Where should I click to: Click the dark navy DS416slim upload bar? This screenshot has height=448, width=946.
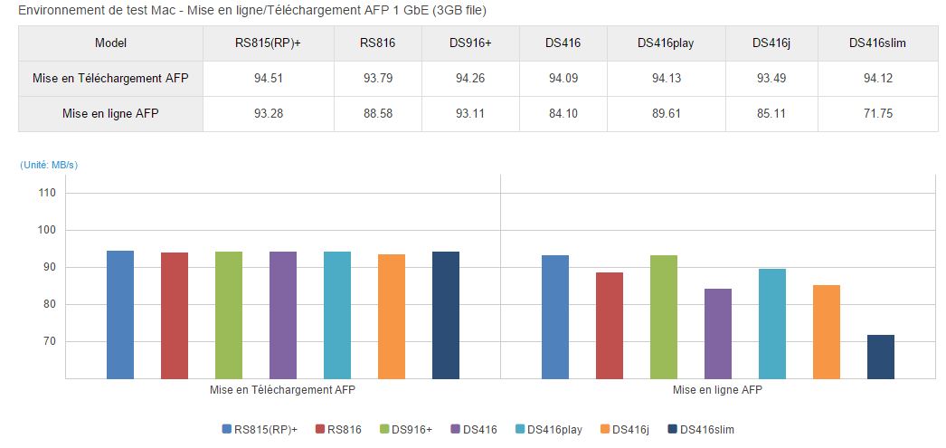(880, 357)
